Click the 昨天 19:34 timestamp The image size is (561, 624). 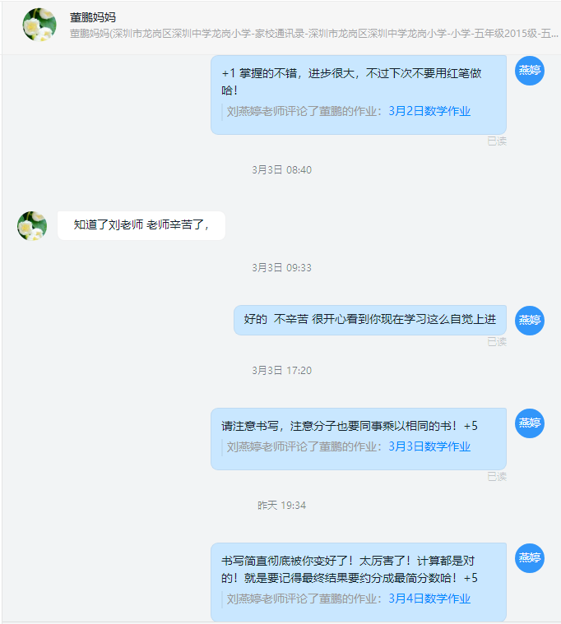(281, 506)
